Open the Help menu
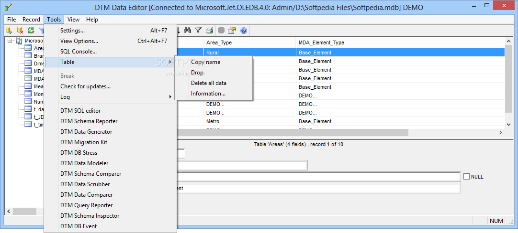Screen dimensions: 518x233 (x=92, y=20)
